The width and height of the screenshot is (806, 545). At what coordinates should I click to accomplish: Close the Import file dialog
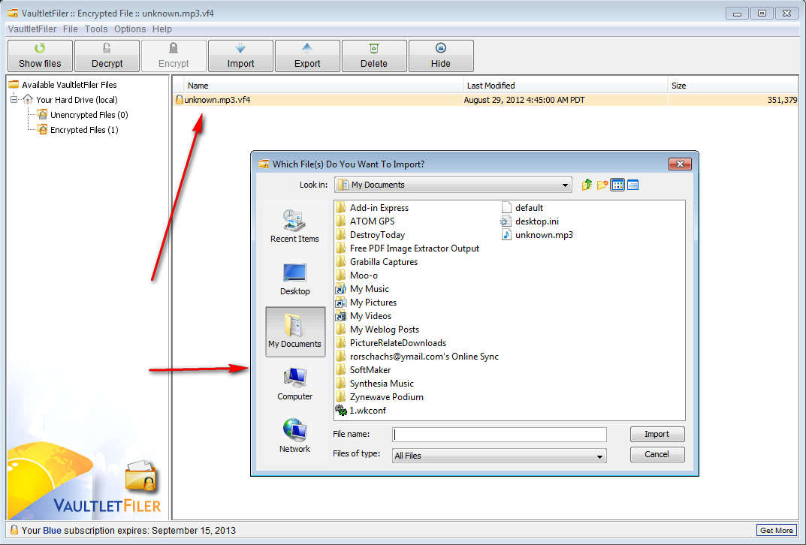pyautogui.click(x=680, y=164)
